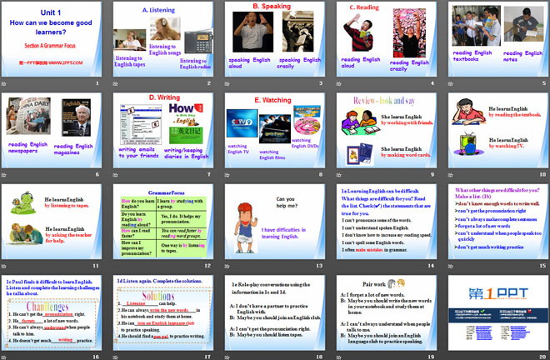Select the Grammar Focus table slide

click(x=163, y=222)
